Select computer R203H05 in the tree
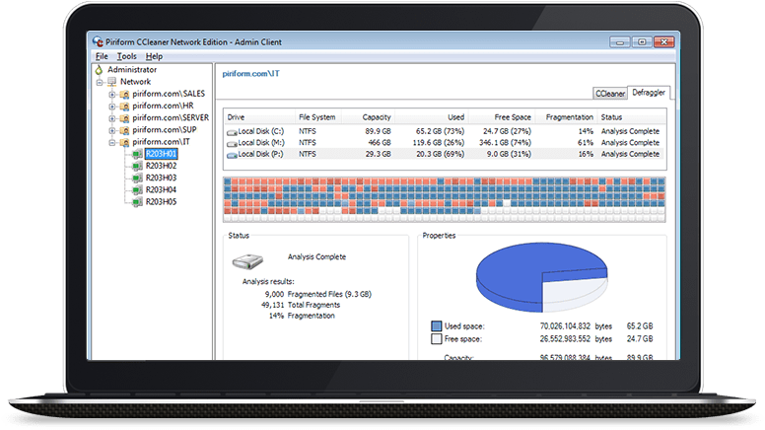Image resolution: width=765 pixels, height=430 pixels. click(161, 201)
